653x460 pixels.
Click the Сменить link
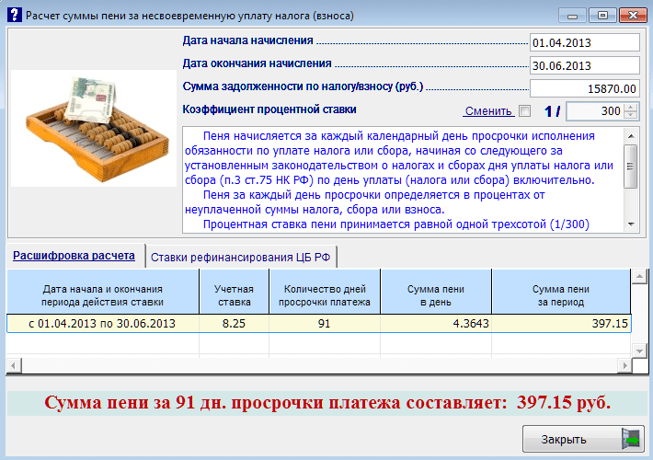488,110
